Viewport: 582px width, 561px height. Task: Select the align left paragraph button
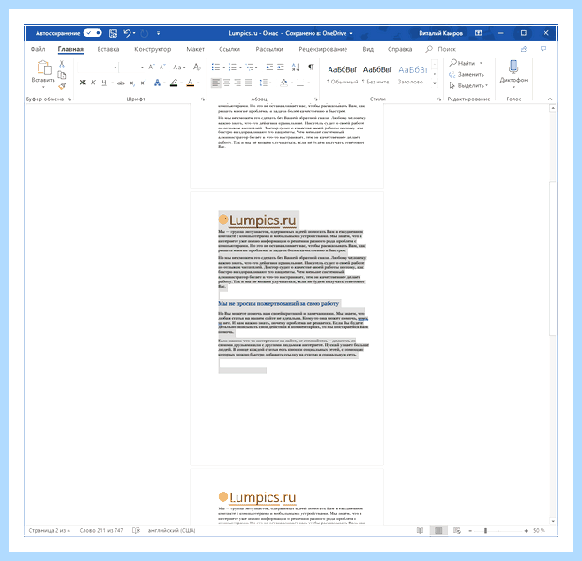coord(216,83)
